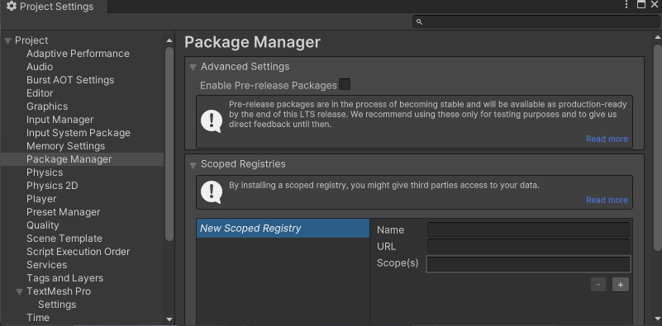Select Package Manager in the sidebar
662x326 pixels.
[x=83, y=159]
